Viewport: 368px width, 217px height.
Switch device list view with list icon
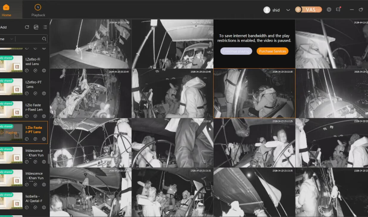45,27
